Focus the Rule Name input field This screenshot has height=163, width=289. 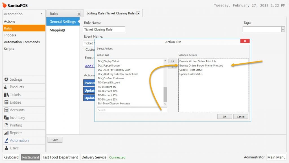(x=104, y=29)
